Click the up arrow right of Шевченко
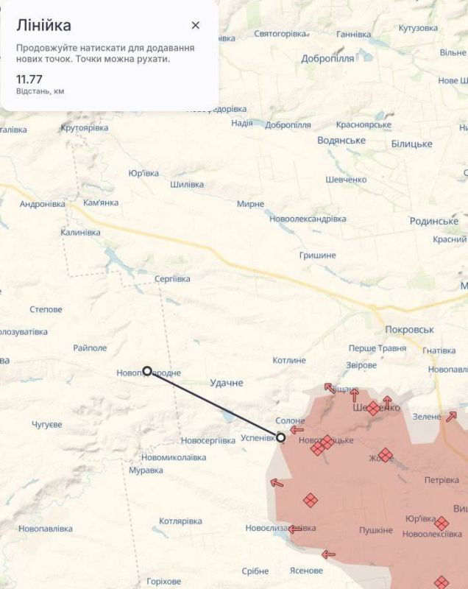This screenshot has width=468, height=589. (x=388, y=402)
